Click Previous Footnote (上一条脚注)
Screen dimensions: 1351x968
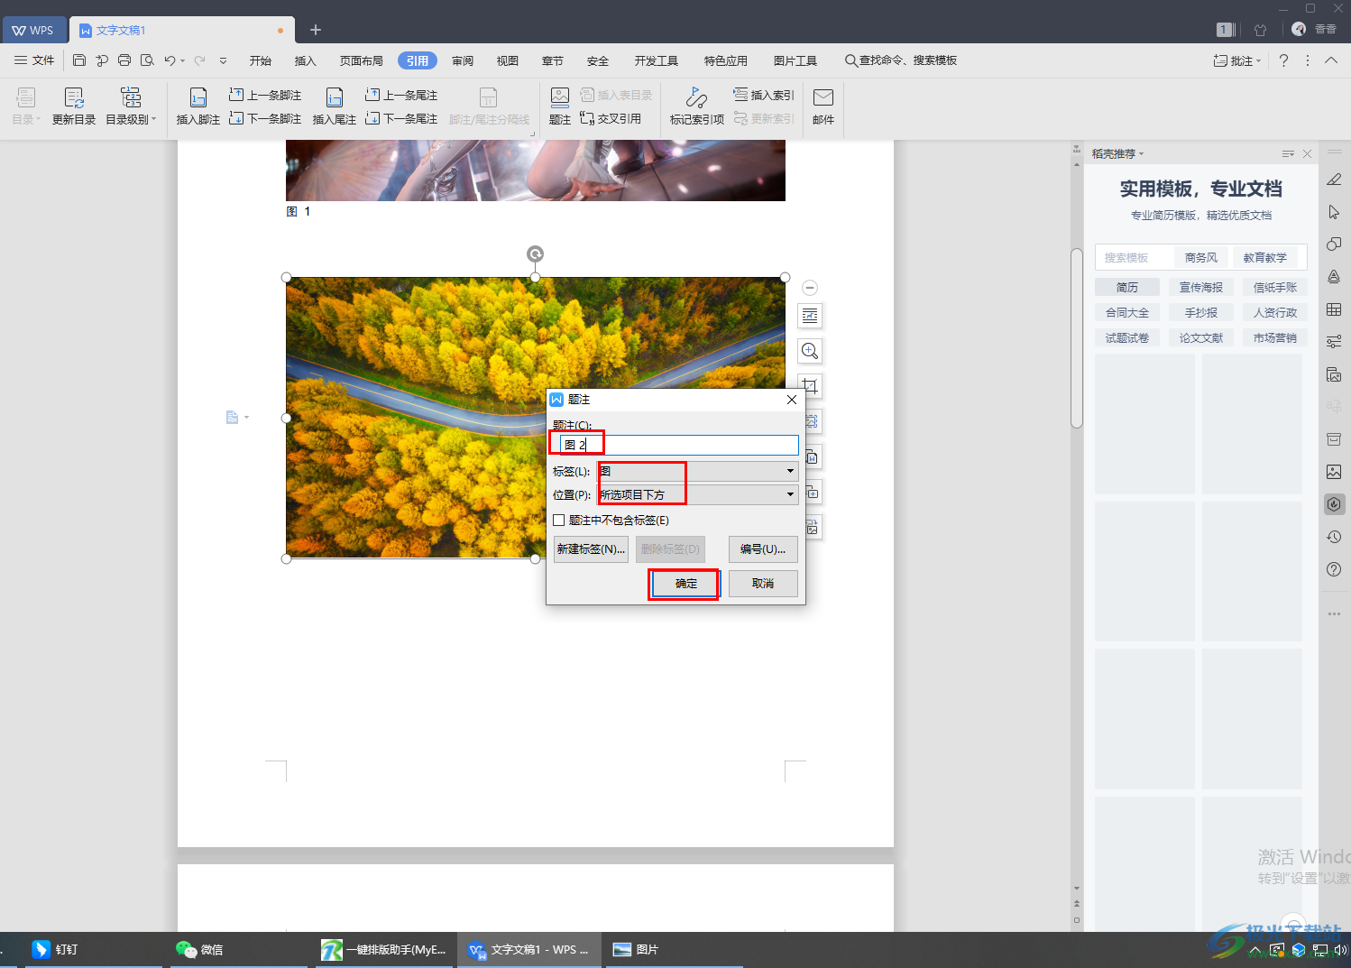[265, 95]
